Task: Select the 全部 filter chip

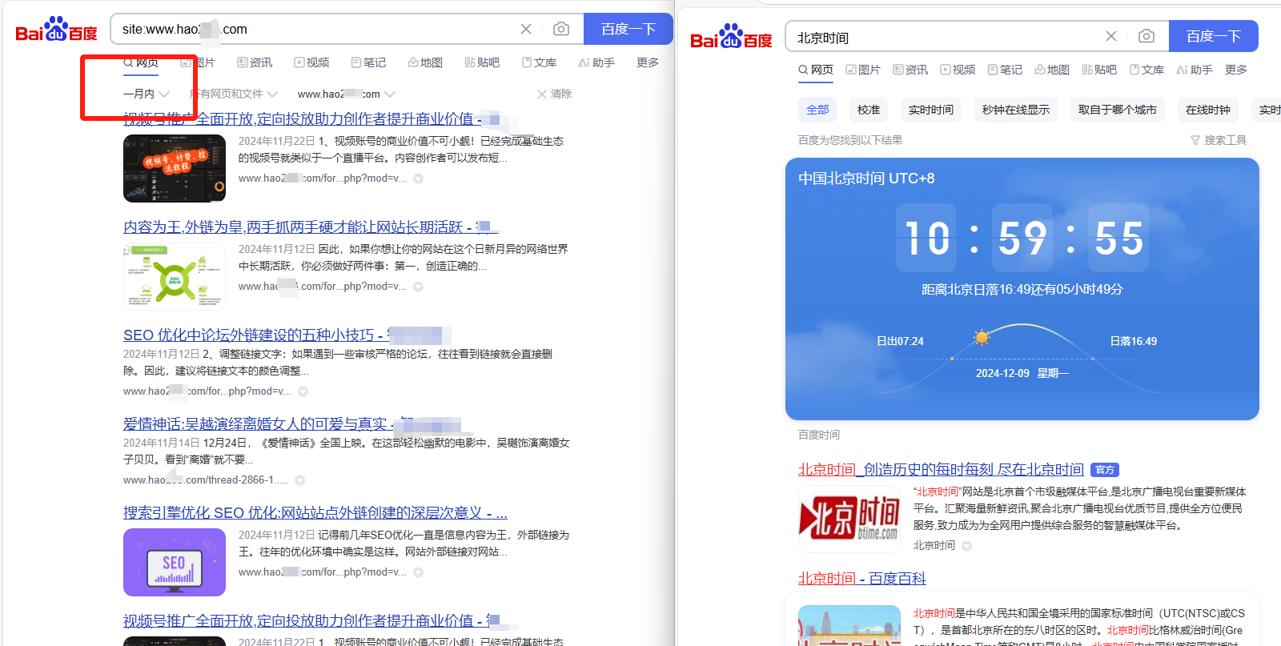Action: point(817,110)
